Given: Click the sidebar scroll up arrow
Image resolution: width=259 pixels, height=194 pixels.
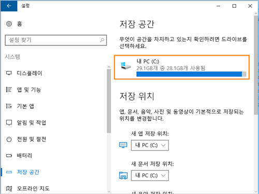Looking at the screenshot, I should 109,67.
